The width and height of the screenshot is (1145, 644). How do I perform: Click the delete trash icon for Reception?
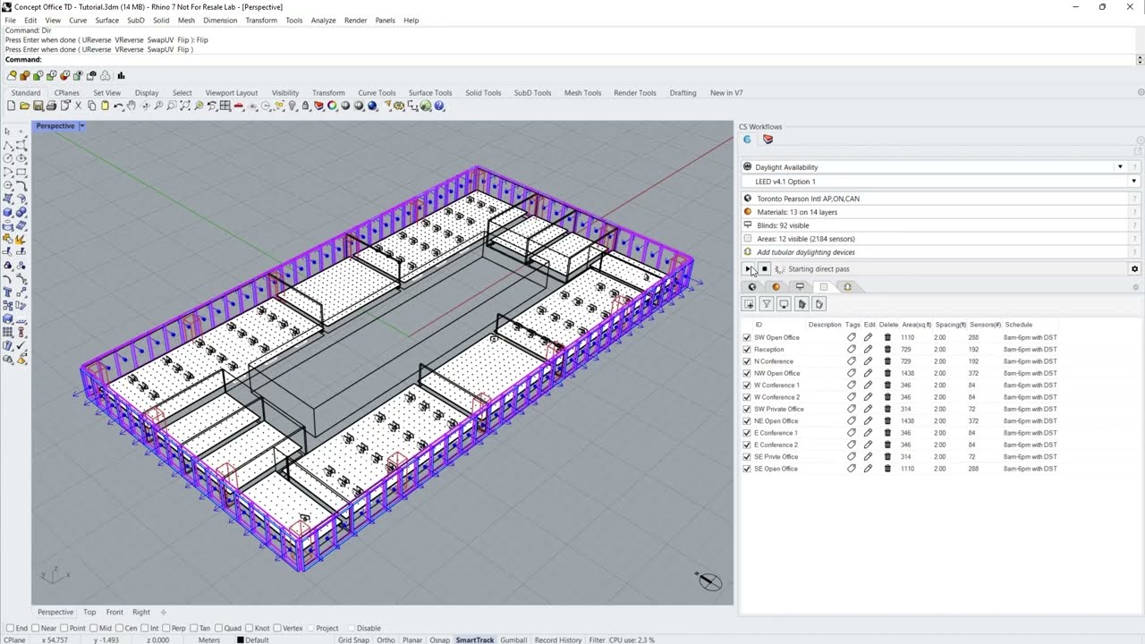(887, 350)
